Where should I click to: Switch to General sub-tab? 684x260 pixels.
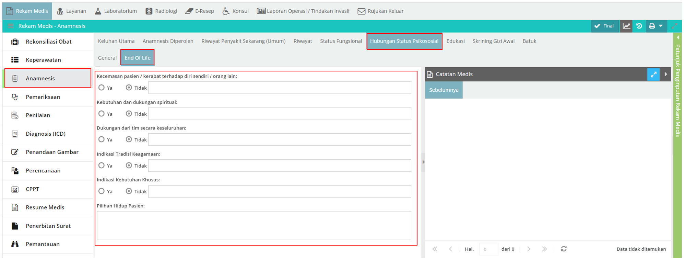(107, 58)
